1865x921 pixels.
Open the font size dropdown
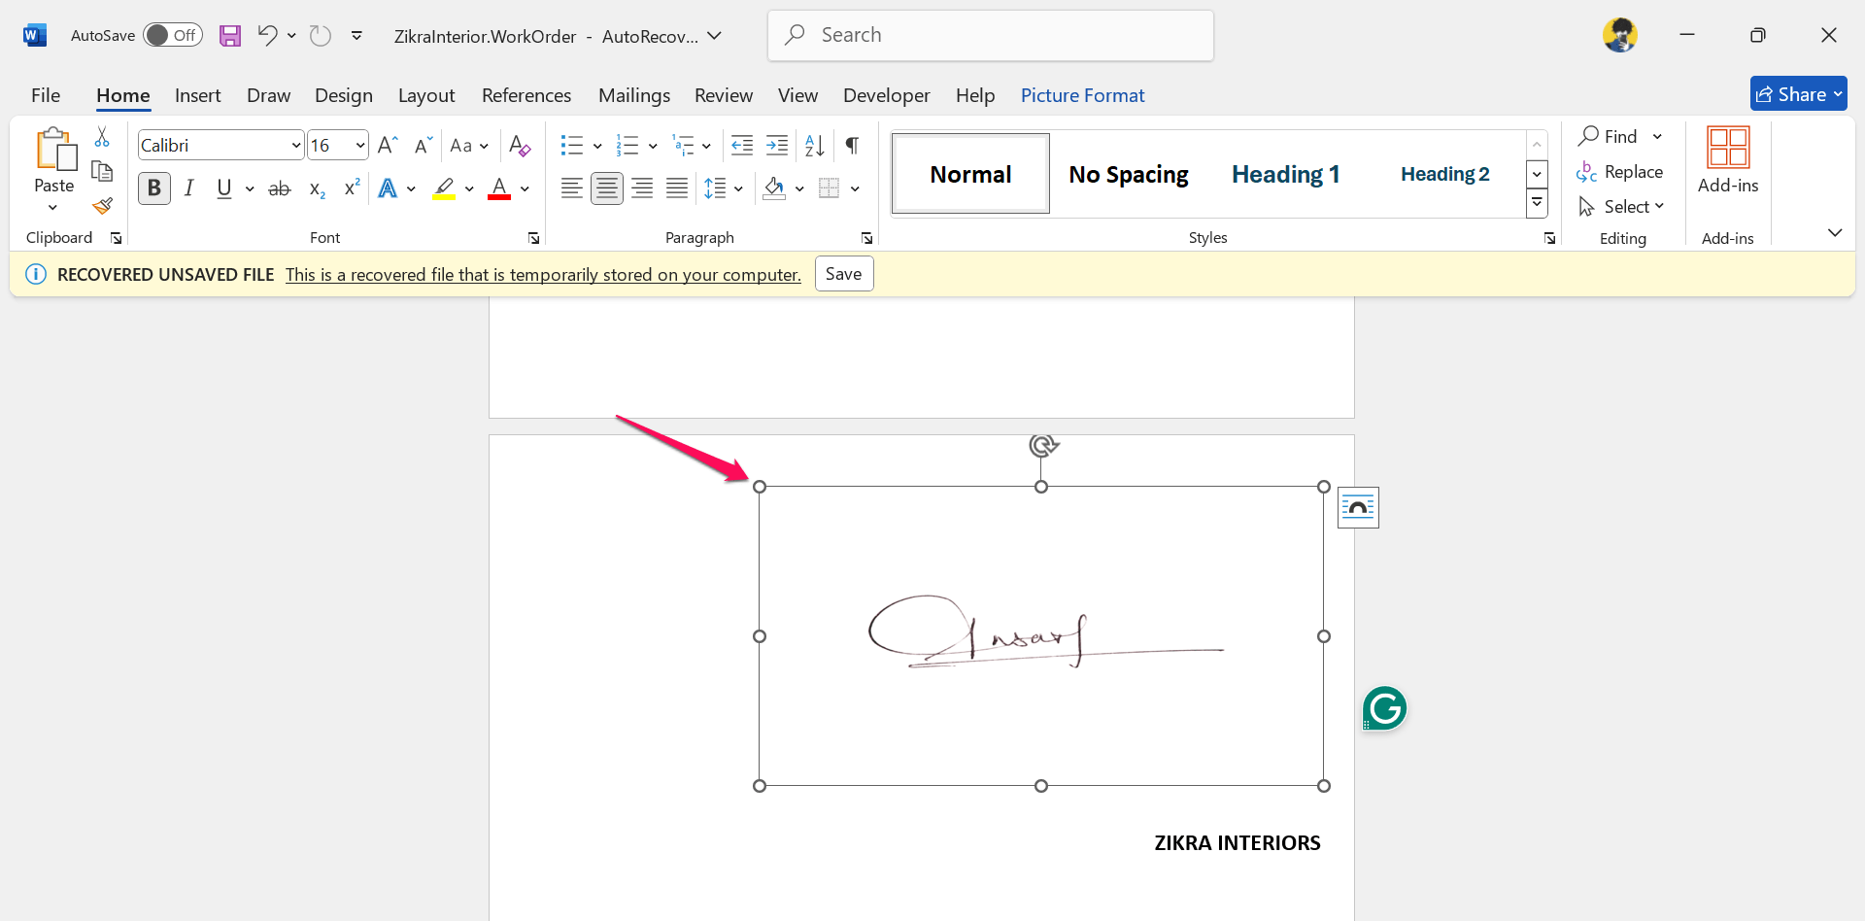[x=360, y=146]
